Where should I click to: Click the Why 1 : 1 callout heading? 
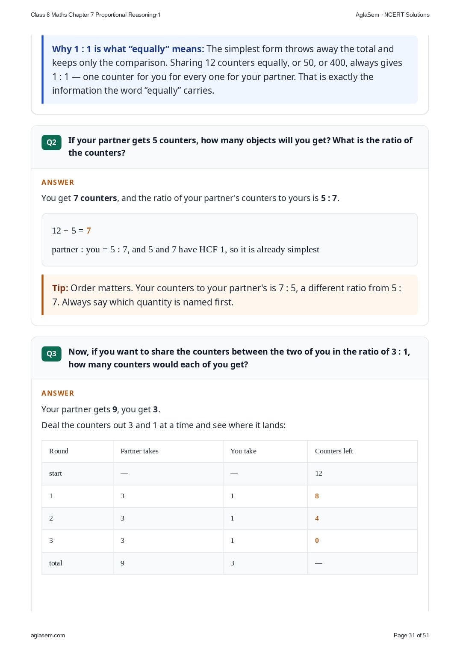(x=128, y=49)
